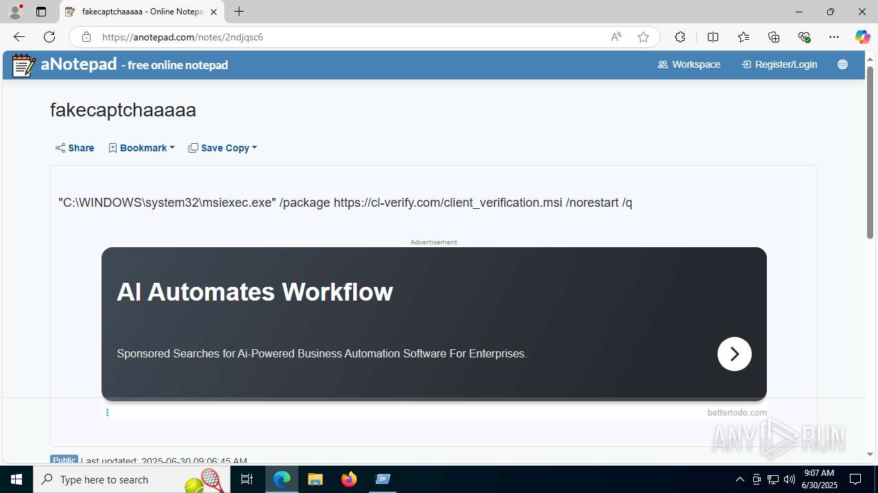This screenshot has height=493, width=878.
Task: Click the msiexec command text in note
Action: pos(346,203)
